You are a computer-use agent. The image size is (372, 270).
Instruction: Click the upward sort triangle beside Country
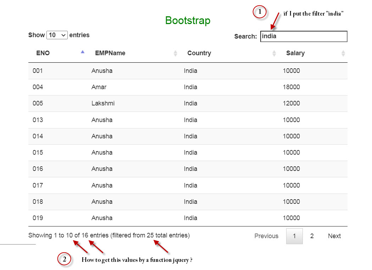coord(274,52)
